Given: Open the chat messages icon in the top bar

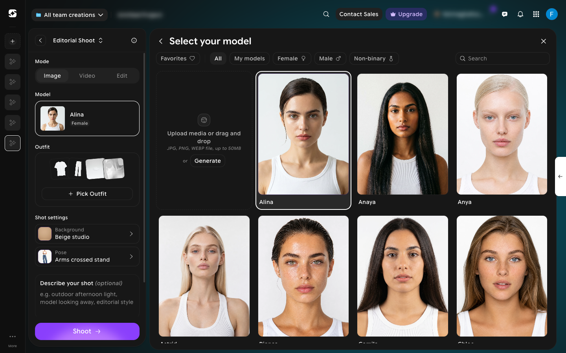Looking at the screenshot, I should pyautogui.click(x=505, y=14).
